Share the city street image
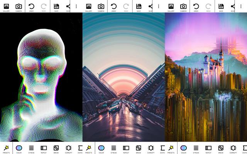Screen dimensions: 247x154 (x=151, y=8)
